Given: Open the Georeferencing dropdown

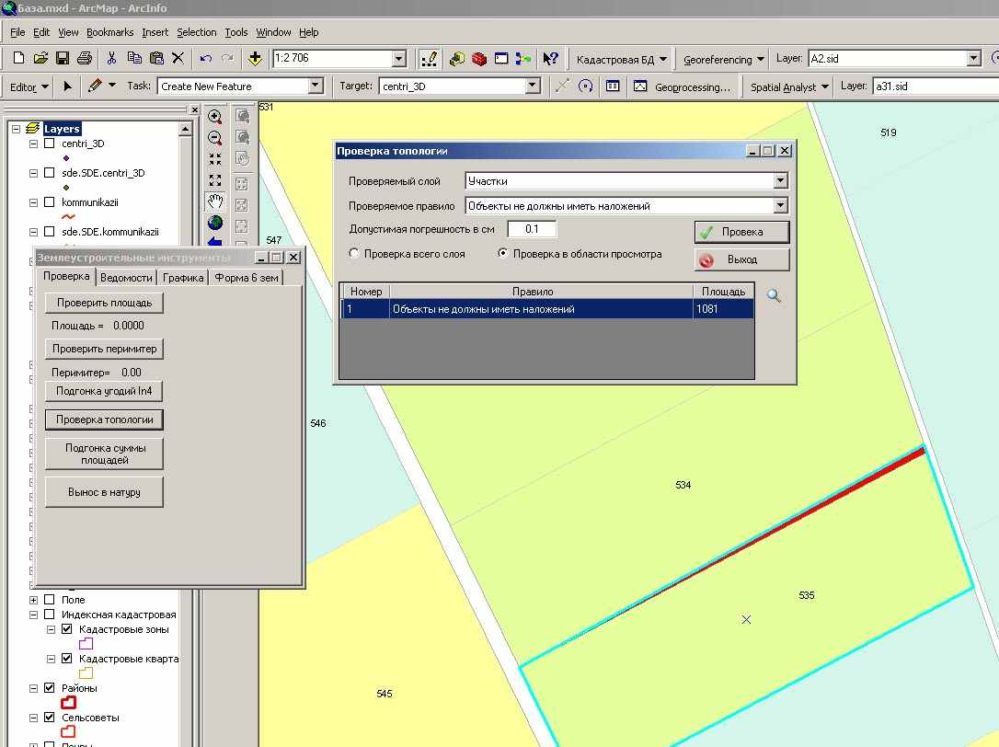Looking at the screenshot, I should (x=723, y=59).
